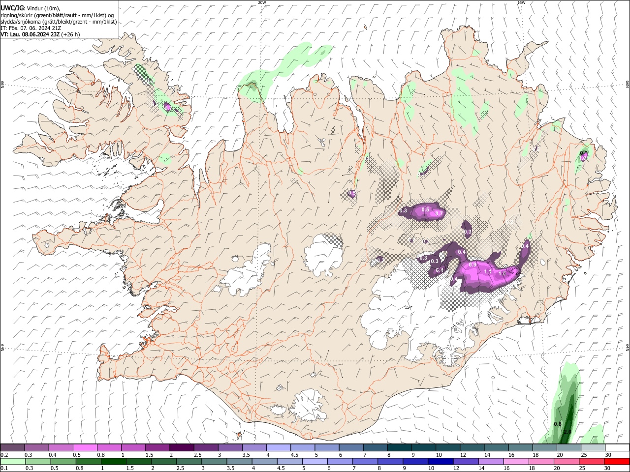Click the pink swatch labeled 16 in the lower legend

click(x=516, y=462)
